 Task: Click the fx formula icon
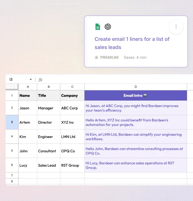40,79
